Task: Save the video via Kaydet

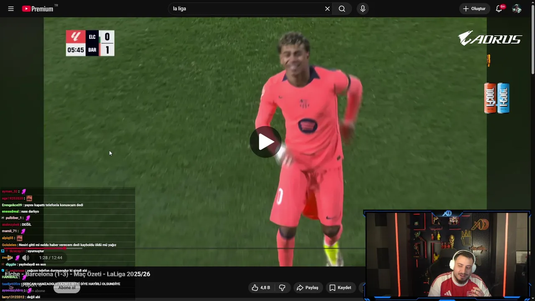Action: tap(340, 288)
